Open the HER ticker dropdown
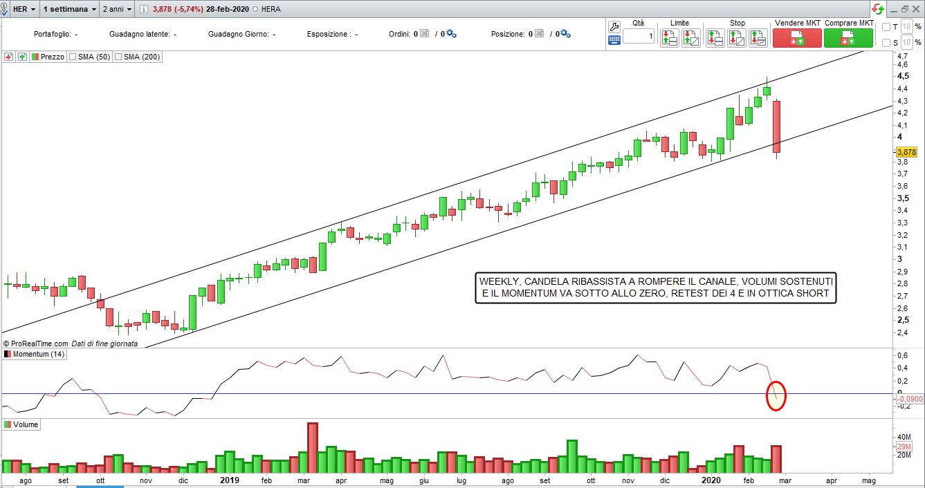This screenshot has width=925, height=488. point(24,9)
